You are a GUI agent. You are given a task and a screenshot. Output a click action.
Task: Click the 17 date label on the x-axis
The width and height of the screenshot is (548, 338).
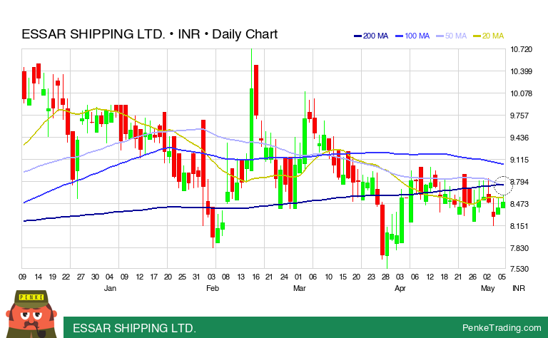[x=154, y=277]
